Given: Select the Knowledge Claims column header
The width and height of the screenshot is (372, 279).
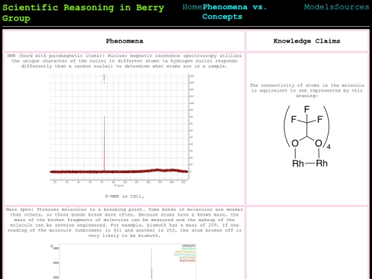Looking at the screenshot, I should click(307, 41).
